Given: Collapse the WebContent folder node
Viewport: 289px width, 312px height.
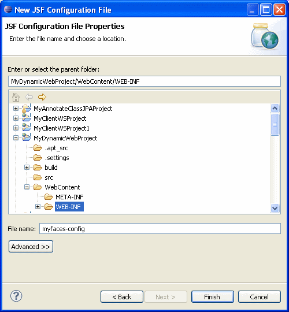Looking at the screenshot, I should 27,187.
